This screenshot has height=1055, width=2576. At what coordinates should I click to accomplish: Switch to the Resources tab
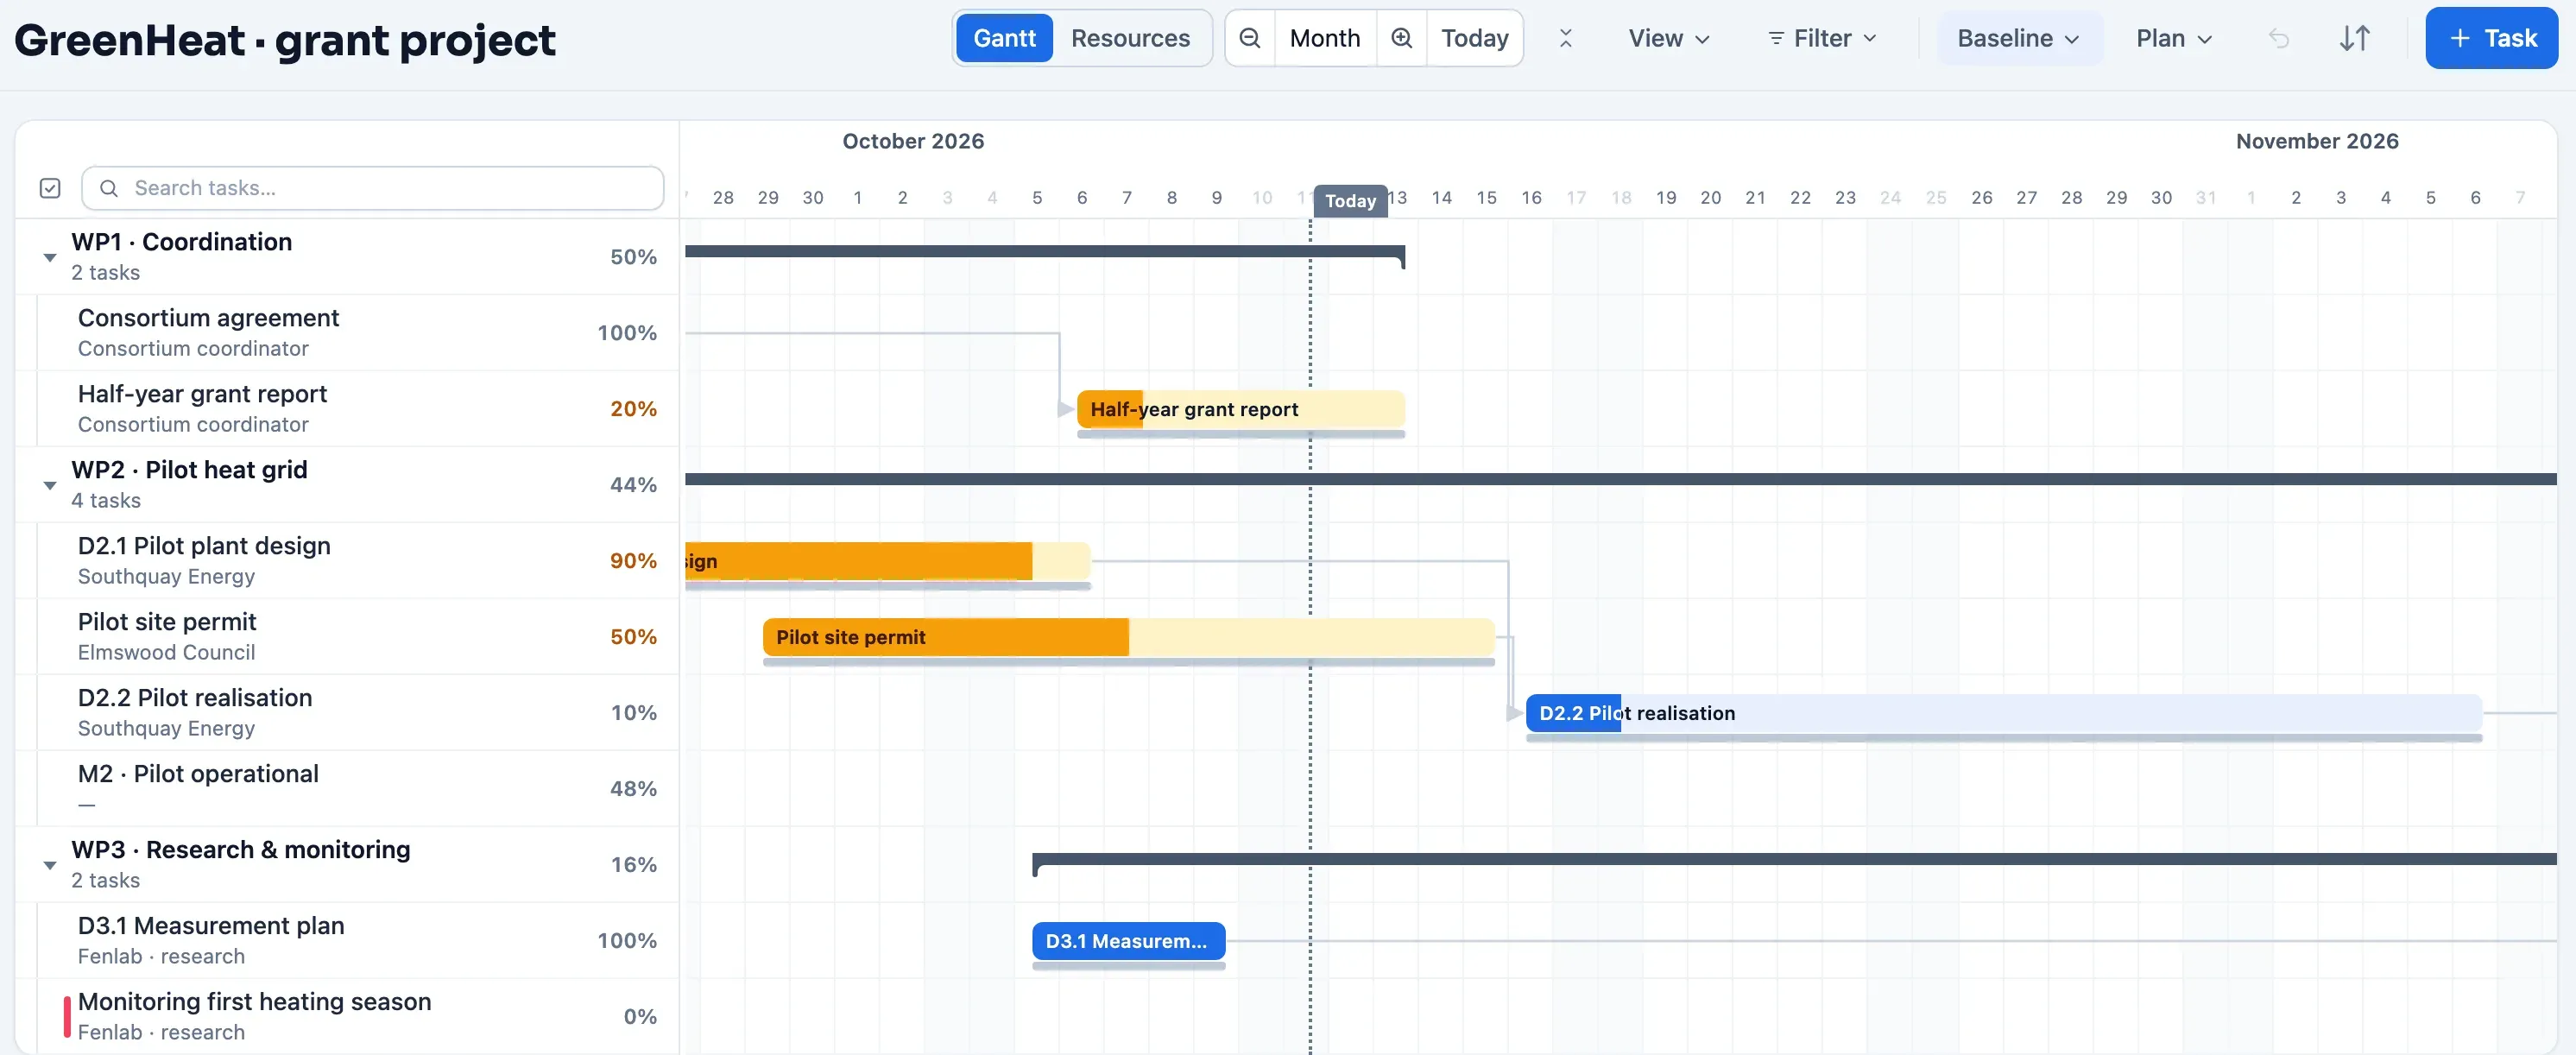pos(1130,38)
